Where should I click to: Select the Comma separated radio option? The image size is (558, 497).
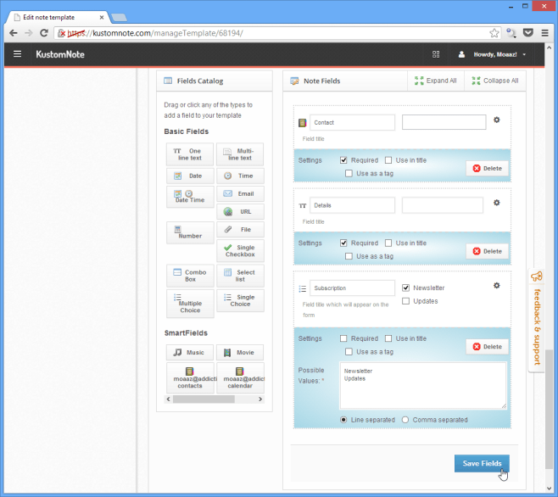[x=405, y=420]
